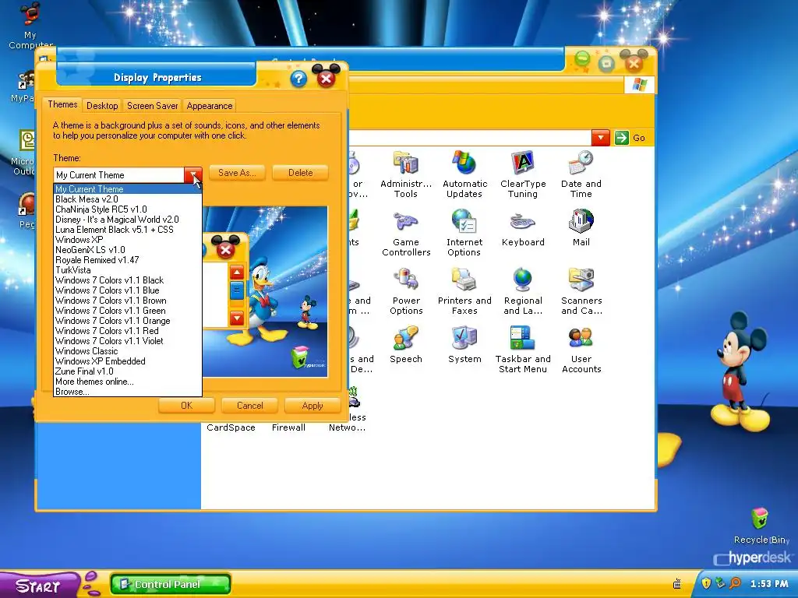Screen dimensions: 798x598
Task: Open Keyboard settings icon
Action: pos(523,229)
